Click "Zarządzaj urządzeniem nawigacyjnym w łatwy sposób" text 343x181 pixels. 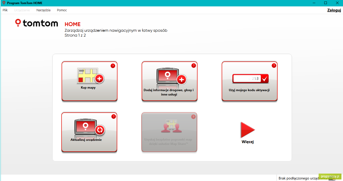pos(116,30)
